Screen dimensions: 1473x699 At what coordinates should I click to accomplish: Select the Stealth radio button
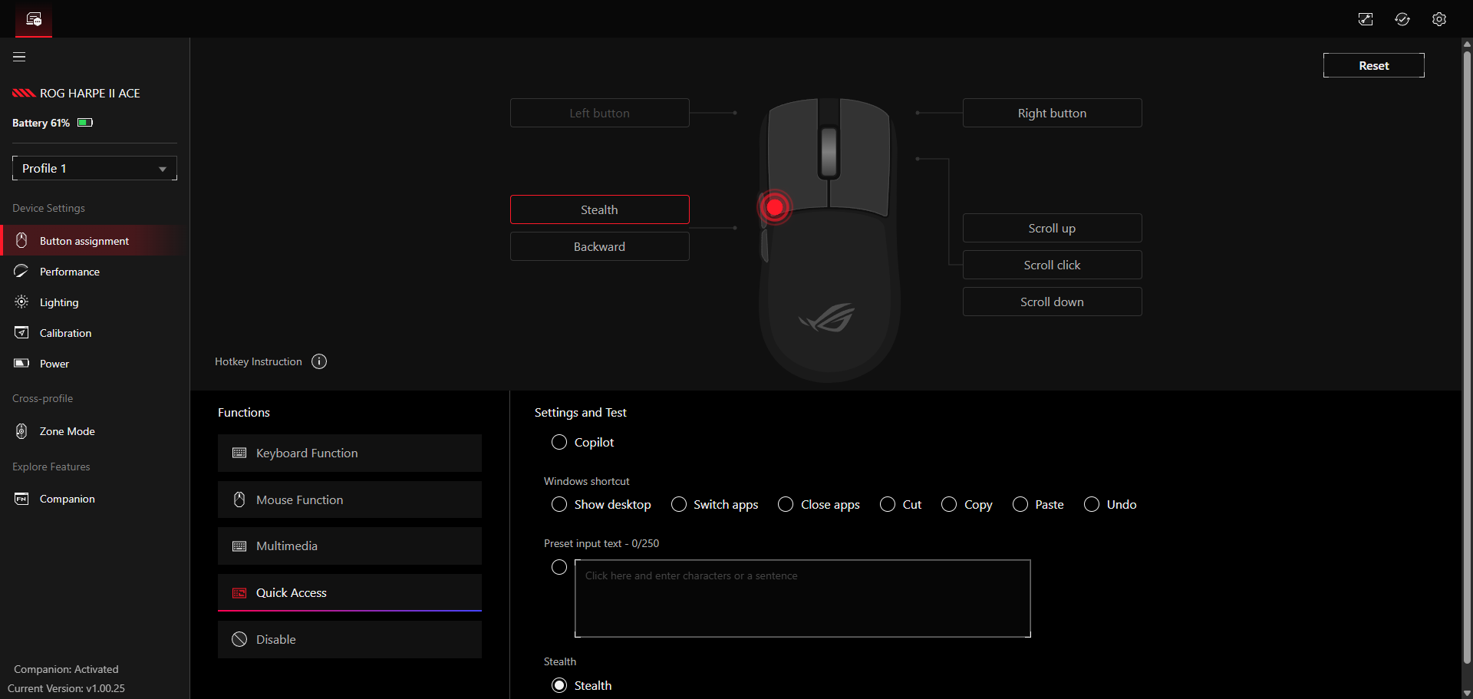pos(559,685)
